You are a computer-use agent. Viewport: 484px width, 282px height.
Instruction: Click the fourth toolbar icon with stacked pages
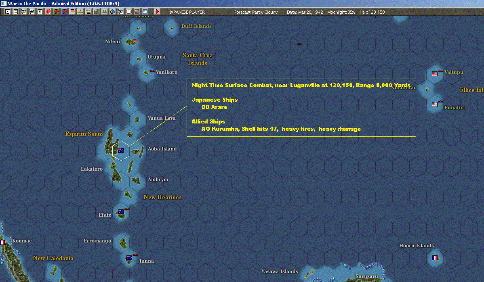click(x=32, y=12)
